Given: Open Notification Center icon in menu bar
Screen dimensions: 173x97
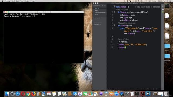Looking at the screenshot, I should pyautogui.click(x=170, y=1).
